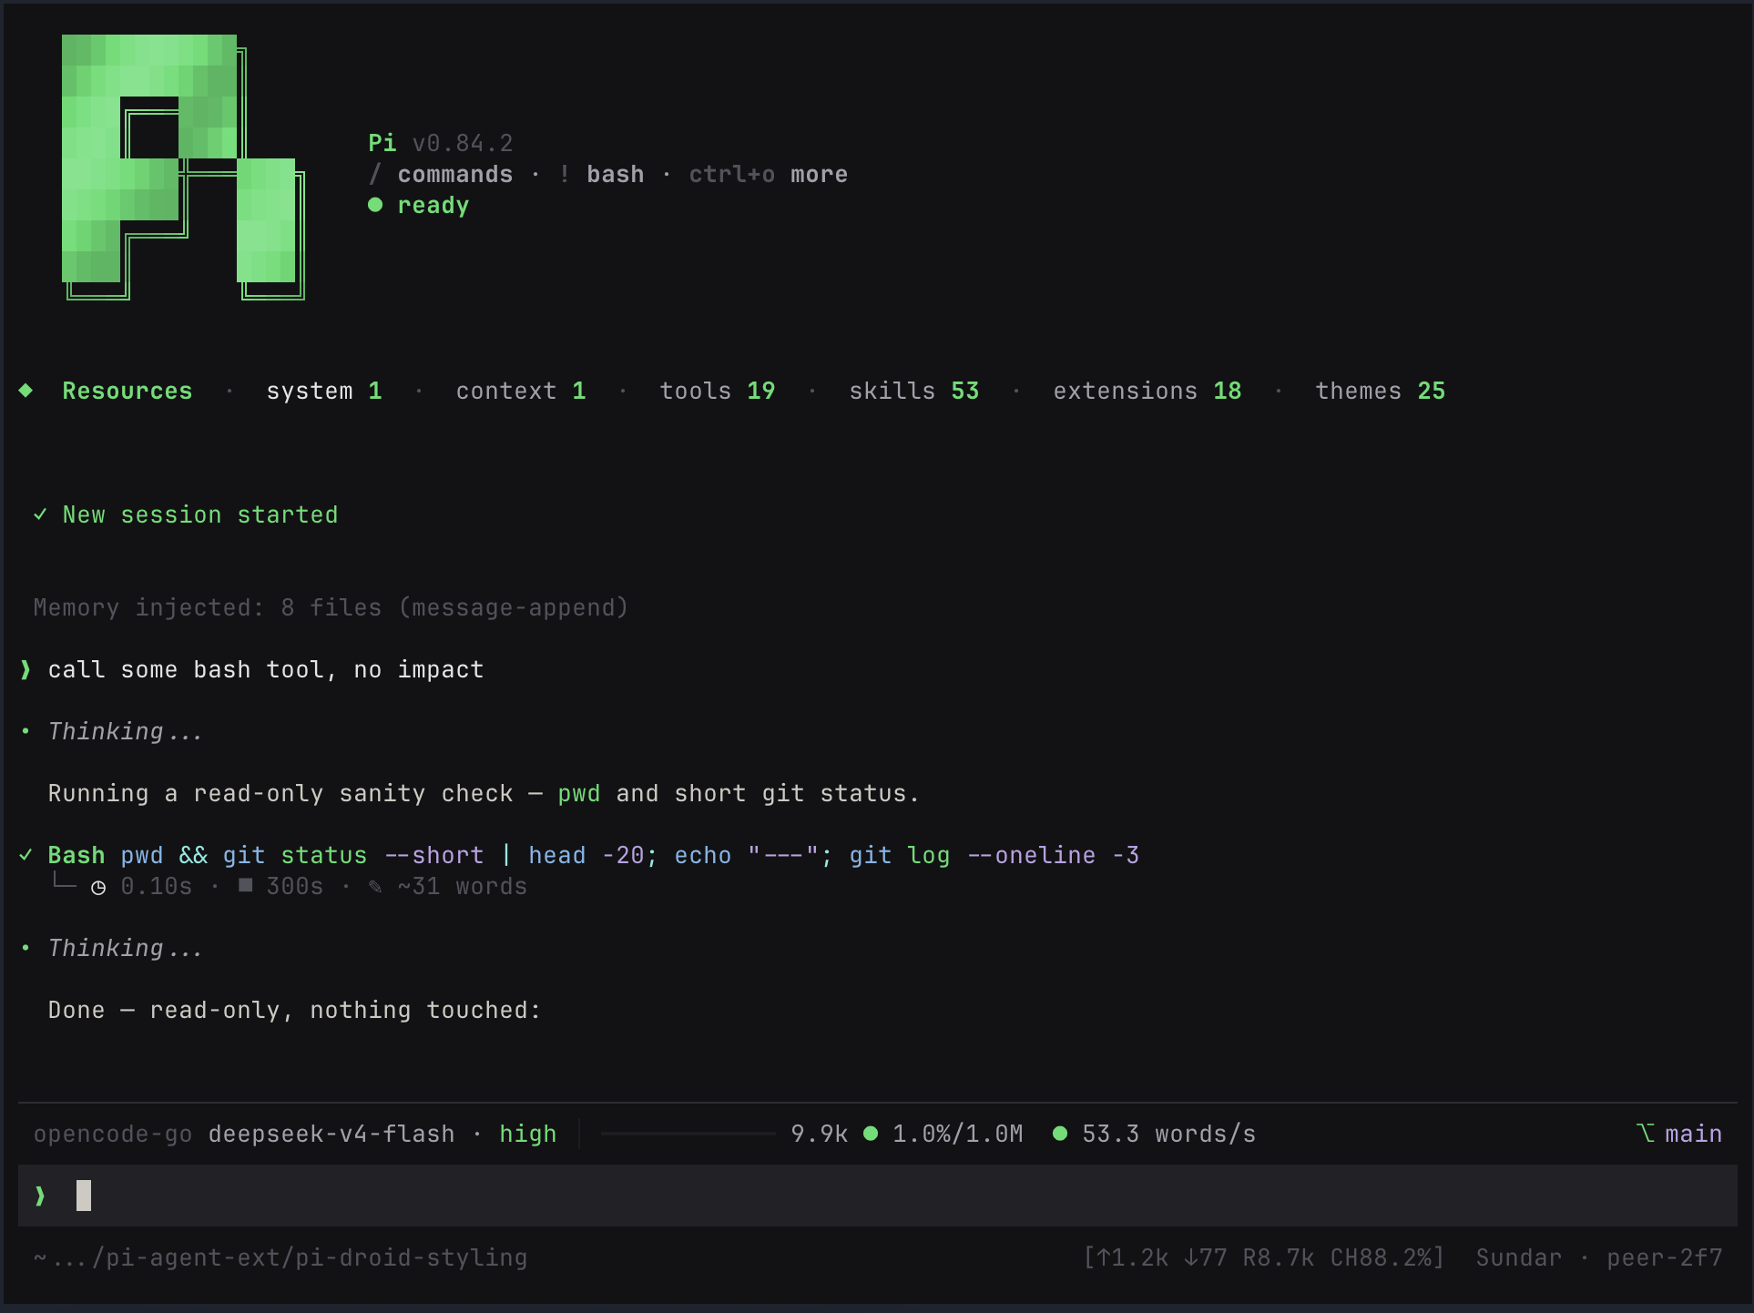The width and height of the screenshot is (1754, 1313).
Task: Click the '0.10s' duration value
Action: point(157,887)
